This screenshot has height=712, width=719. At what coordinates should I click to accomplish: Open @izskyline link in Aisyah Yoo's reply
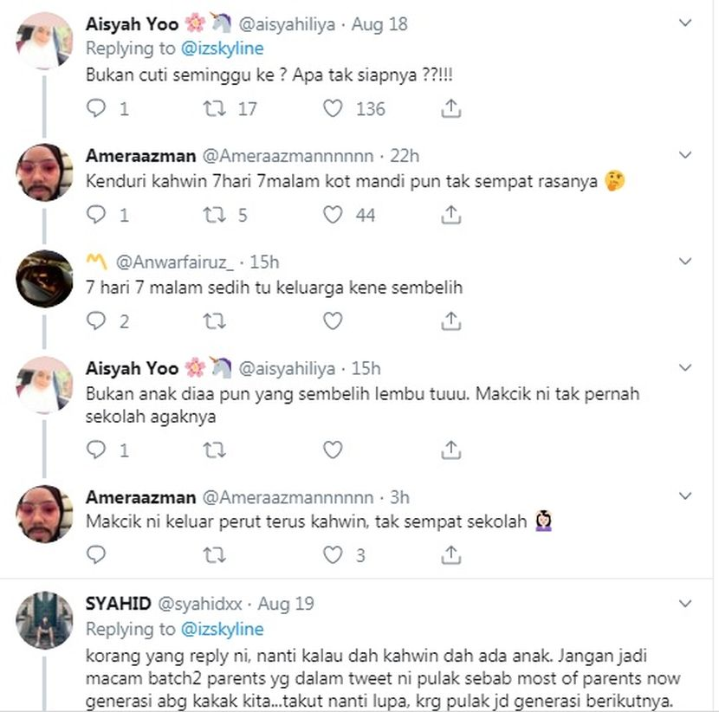click(x=223, y=49)
